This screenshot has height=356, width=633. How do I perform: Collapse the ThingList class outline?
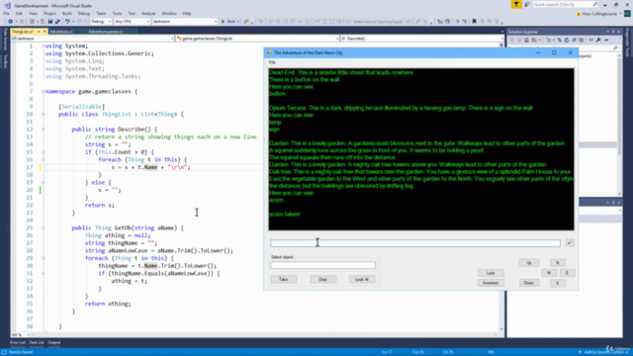coord(43,115)
